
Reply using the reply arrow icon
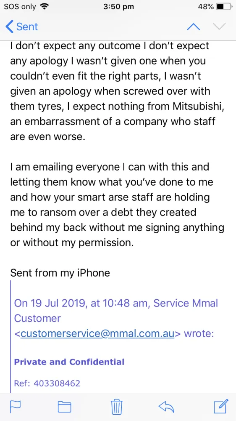click(x=166, y=407)
